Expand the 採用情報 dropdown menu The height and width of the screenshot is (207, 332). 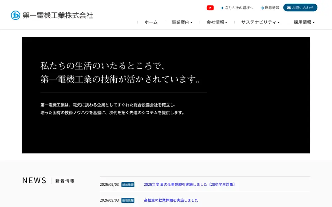click(304, 22)
